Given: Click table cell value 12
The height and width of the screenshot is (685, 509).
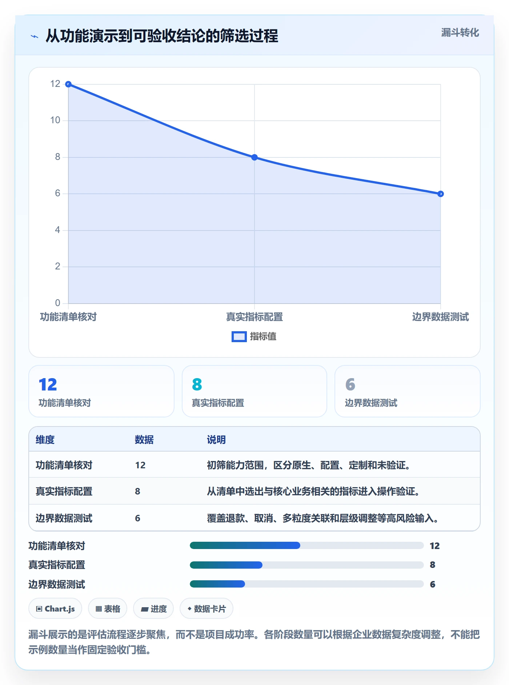Looking at the screenshot, I should (140, 465).
